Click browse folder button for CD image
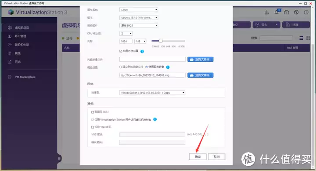Viewport: 316px width, 171px height. pos(200,59)
